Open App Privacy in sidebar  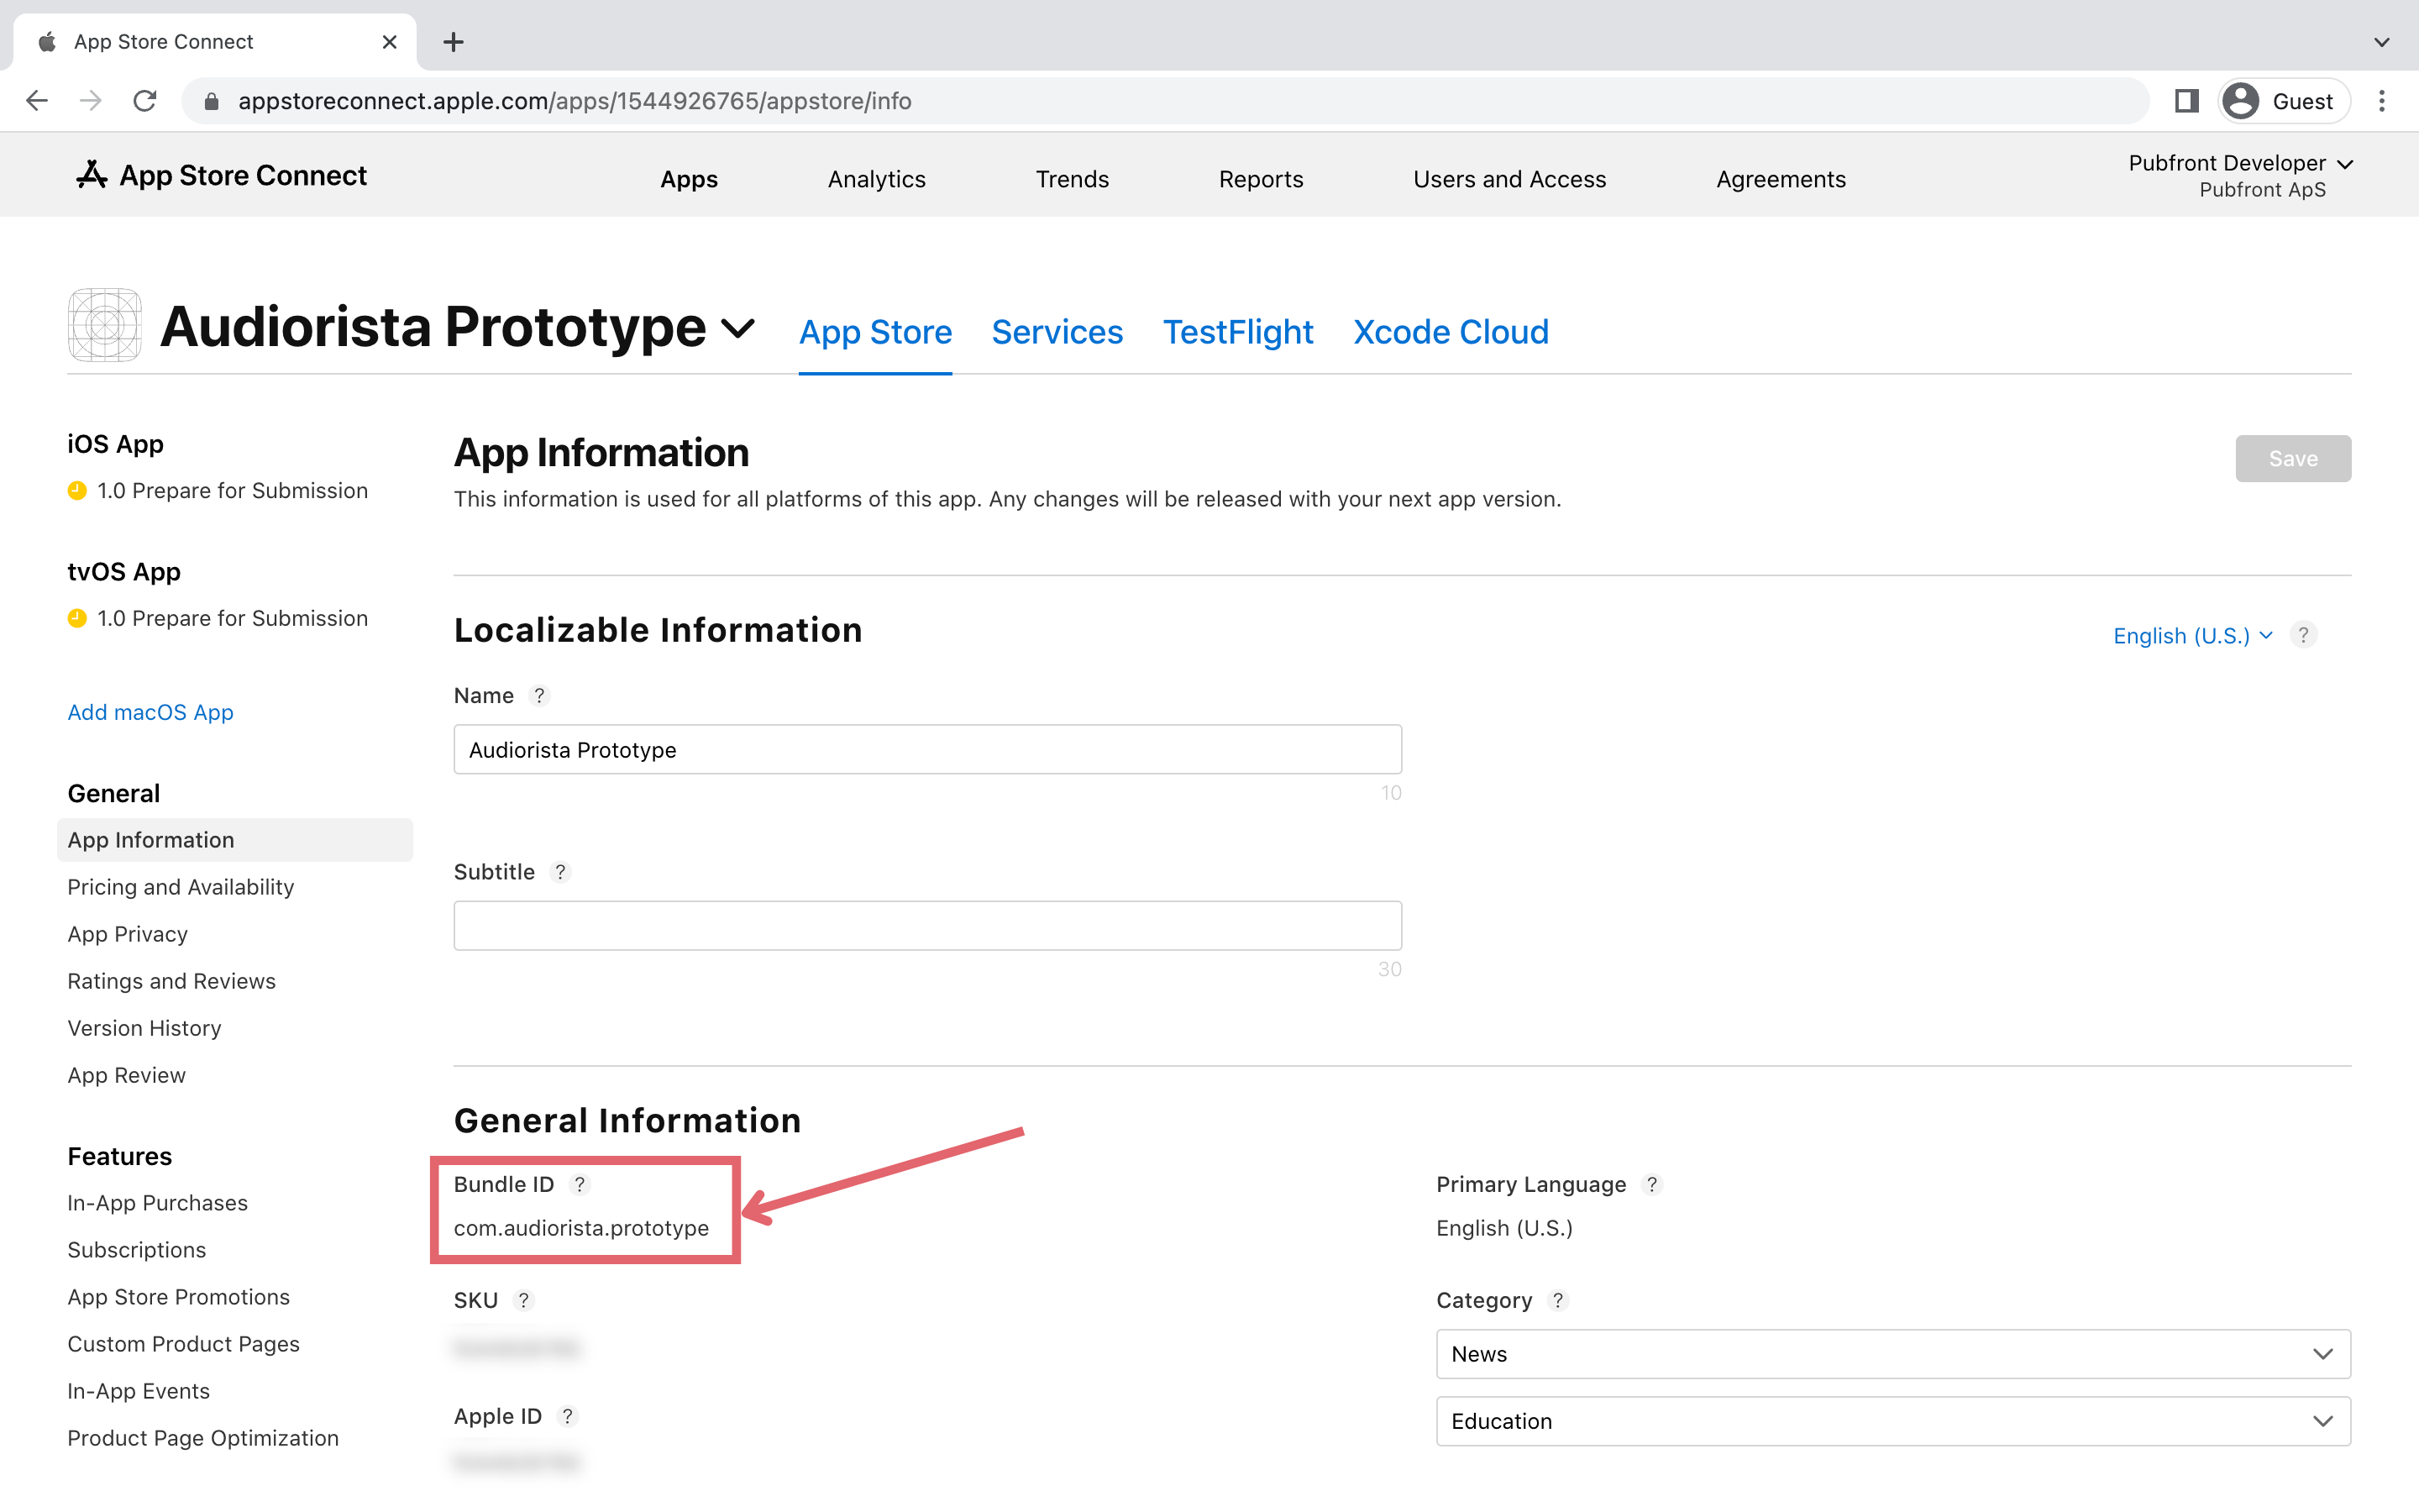click(128, 934)
